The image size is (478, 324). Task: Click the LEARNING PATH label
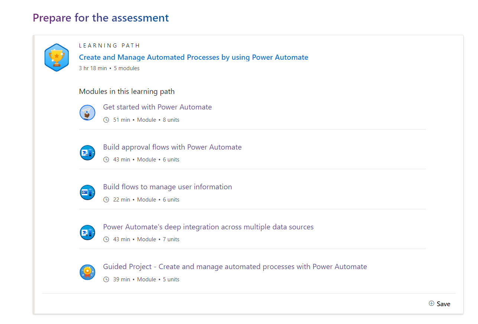(110, 46)
